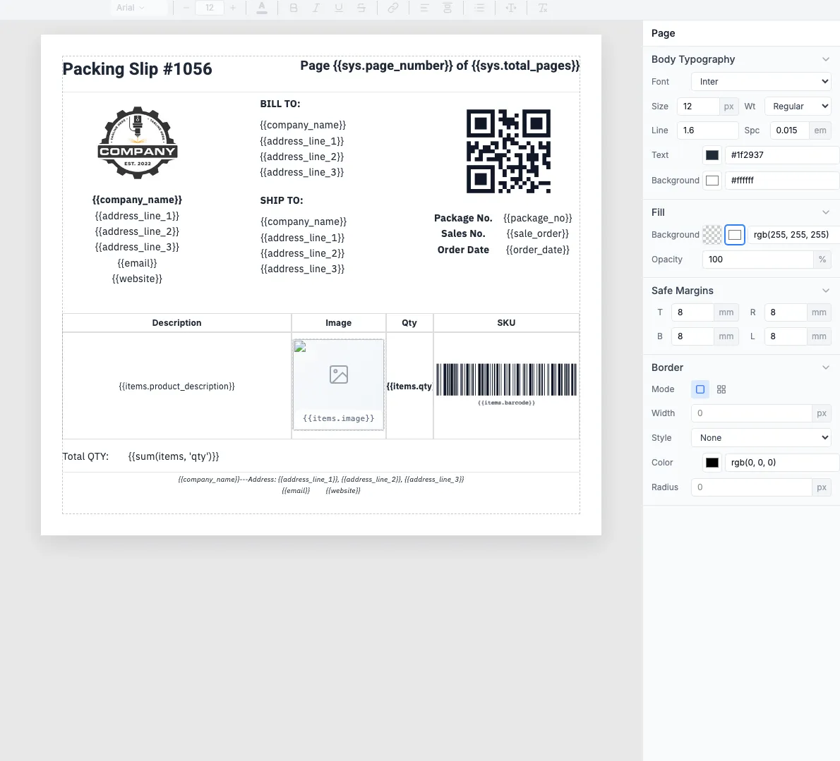840x761 pixels.
Task: Edit the Opacity value field
Action: (757, 259)
